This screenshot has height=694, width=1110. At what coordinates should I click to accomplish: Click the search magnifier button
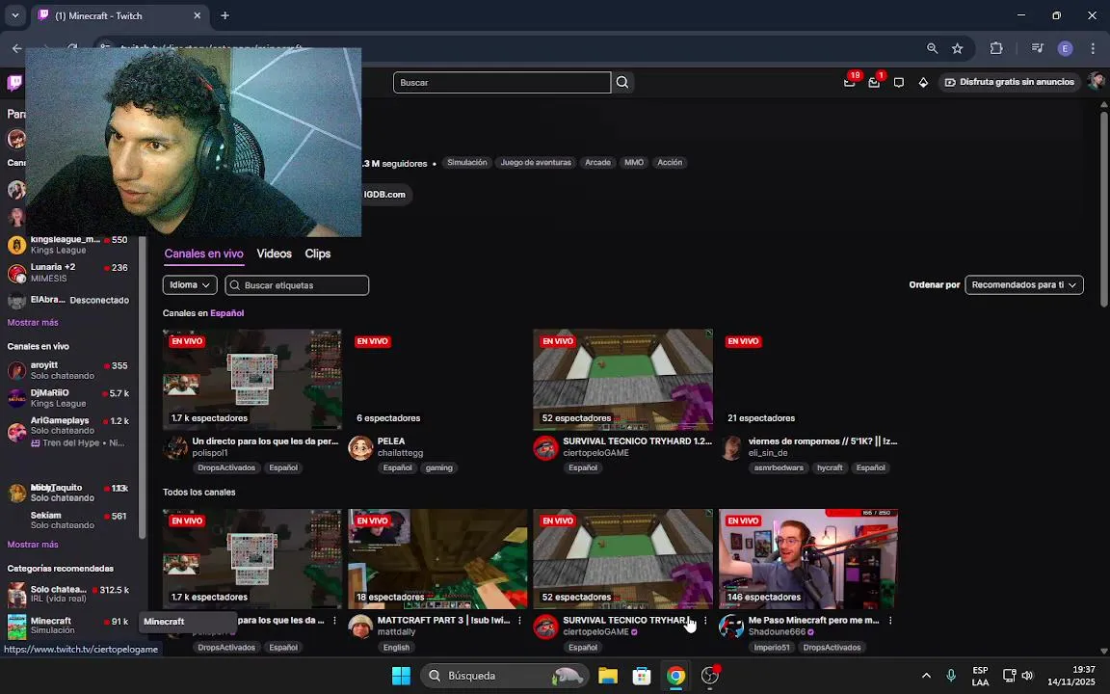pyautogui.click(x=622, y=82)
